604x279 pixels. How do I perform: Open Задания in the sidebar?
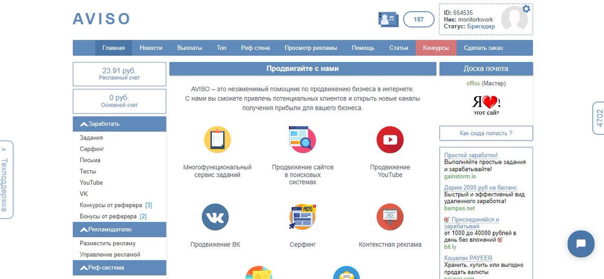(x=91, y=137)
